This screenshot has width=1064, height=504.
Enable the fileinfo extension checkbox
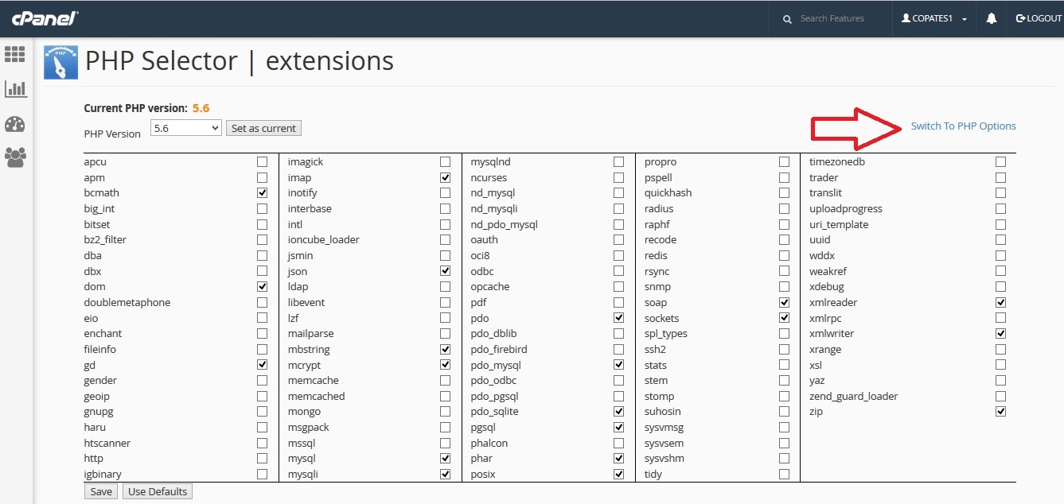click(x=262, y=349)
